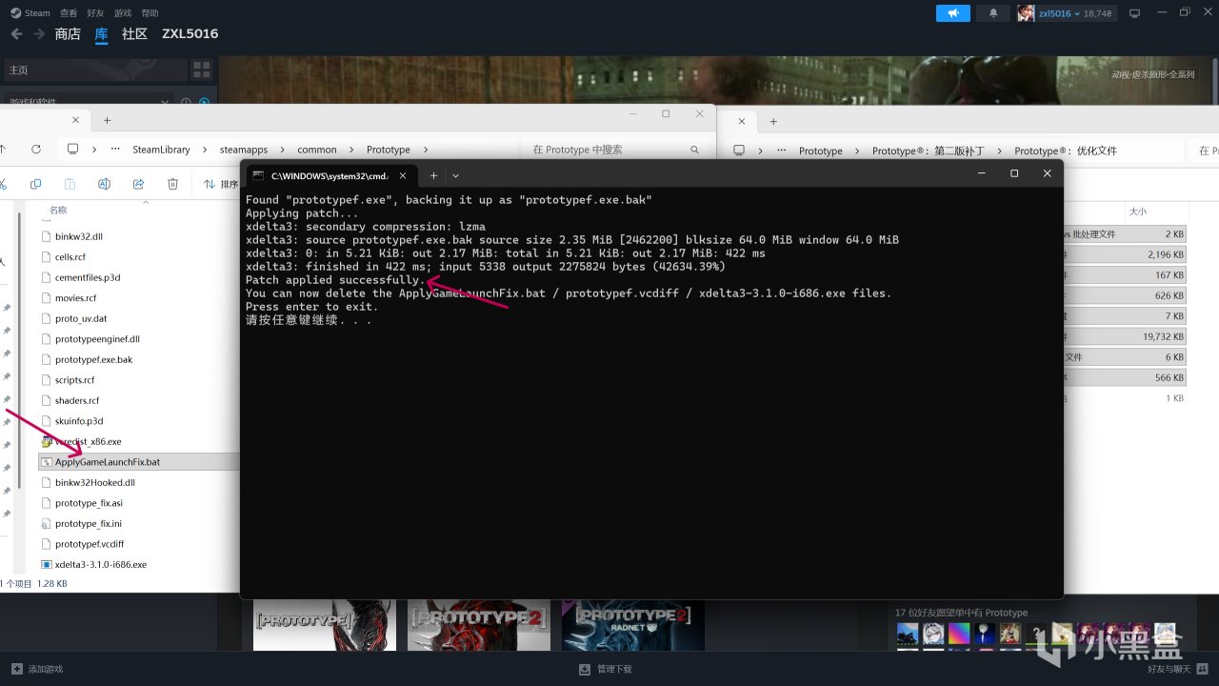Click the cmd icon in terminal tab

258,175
